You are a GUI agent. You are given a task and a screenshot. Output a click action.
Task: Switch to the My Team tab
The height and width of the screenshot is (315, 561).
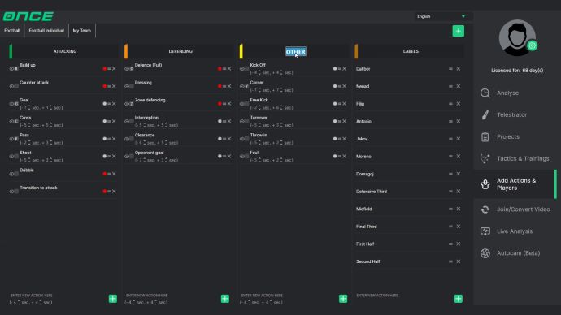coord(82,31)
